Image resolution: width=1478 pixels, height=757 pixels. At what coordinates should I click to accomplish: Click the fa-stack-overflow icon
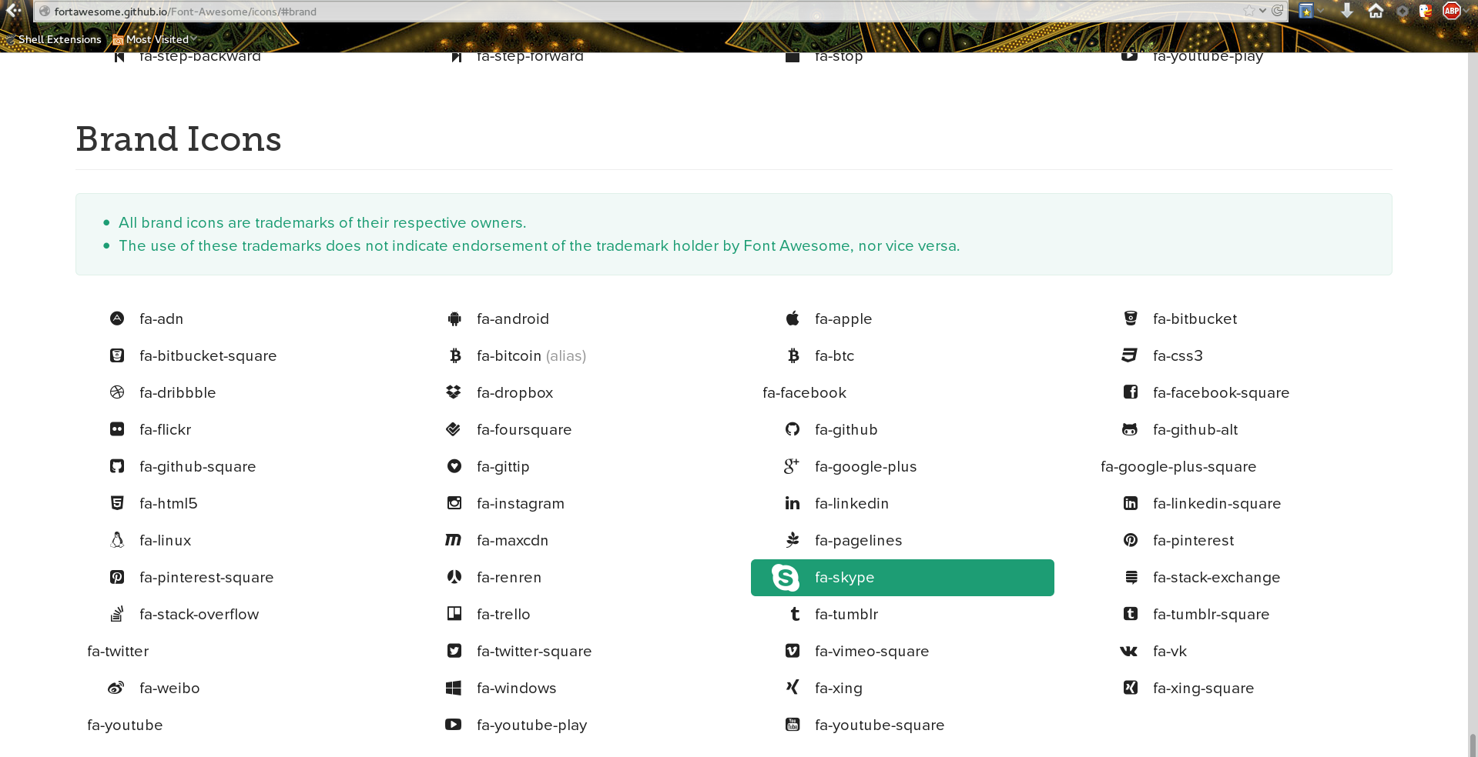[117, 614]
